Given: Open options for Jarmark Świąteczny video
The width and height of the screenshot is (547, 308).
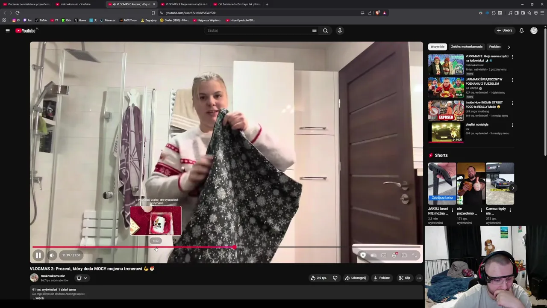Looking at the screenshot, I should point(512,80).
